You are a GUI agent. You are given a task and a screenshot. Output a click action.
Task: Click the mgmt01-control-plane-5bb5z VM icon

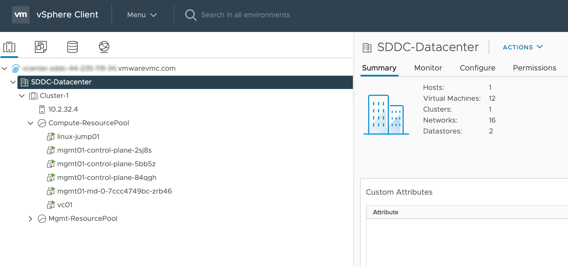51,164
